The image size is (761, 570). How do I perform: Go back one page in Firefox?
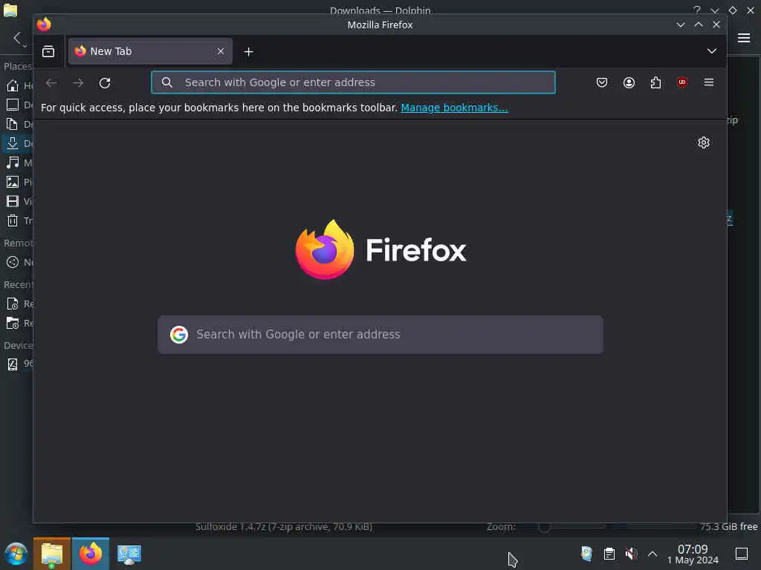click(51, 83)
